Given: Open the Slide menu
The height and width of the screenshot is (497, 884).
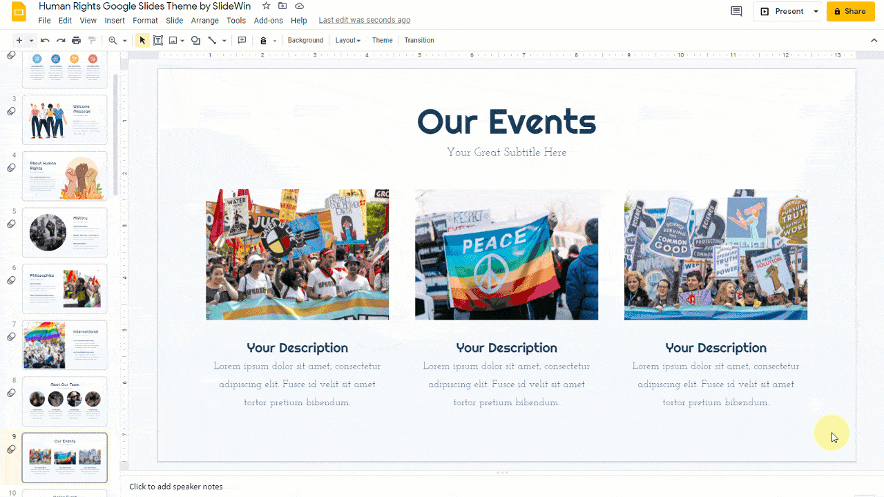Looking at the screenshot, I should [x=175, y=21].
